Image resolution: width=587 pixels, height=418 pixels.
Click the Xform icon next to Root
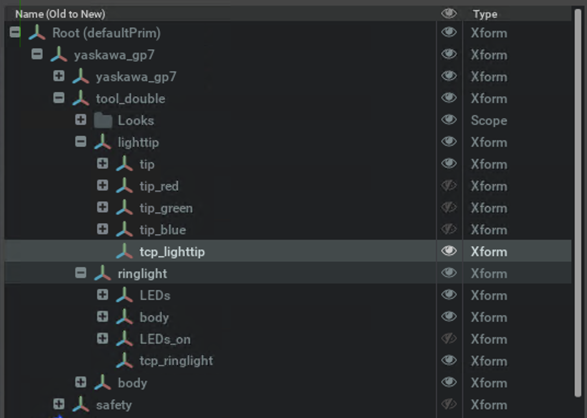37,33
